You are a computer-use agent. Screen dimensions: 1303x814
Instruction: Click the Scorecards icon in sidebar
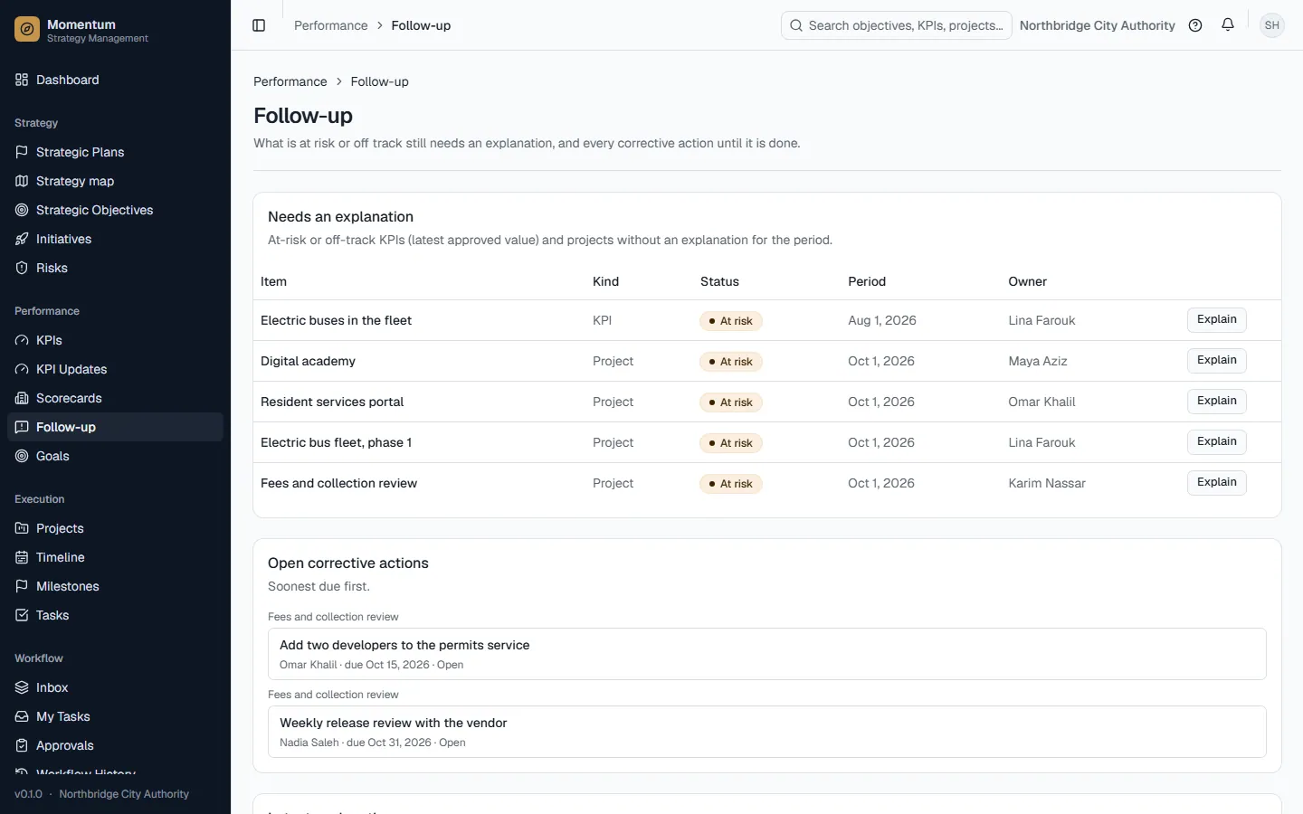tap(22, 398)
